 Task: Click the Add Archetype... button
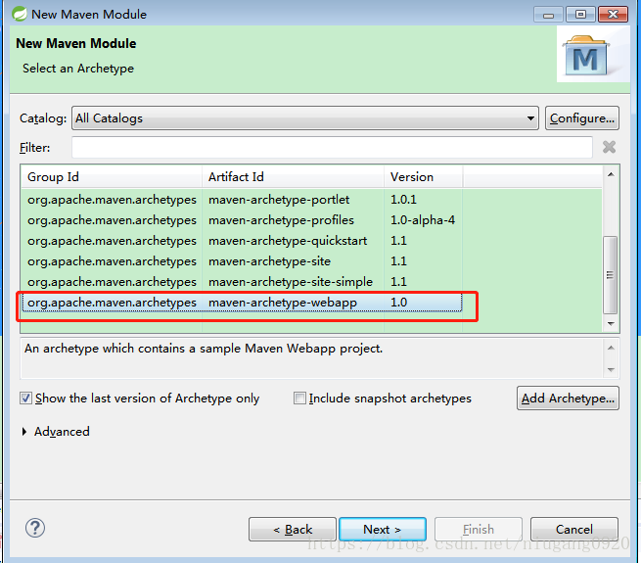[x=568, y=399]
